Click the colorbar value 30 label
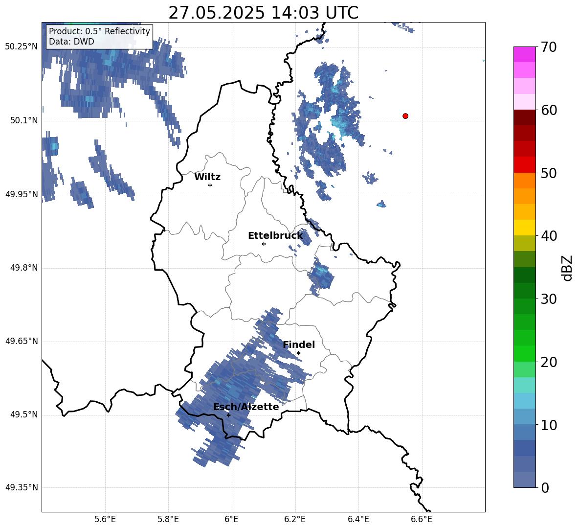Screen dimensions: 579x529 (549, 299)
